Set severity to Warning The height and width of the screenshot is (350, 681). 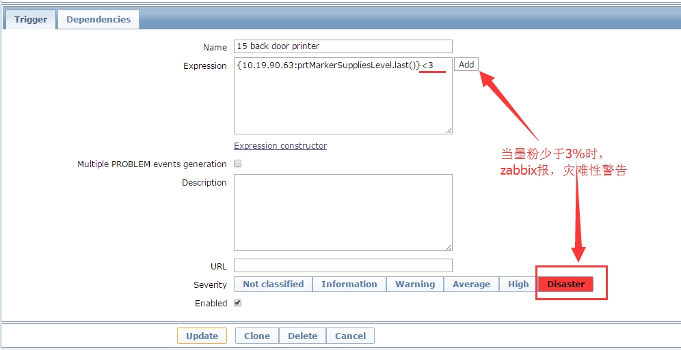415,284
